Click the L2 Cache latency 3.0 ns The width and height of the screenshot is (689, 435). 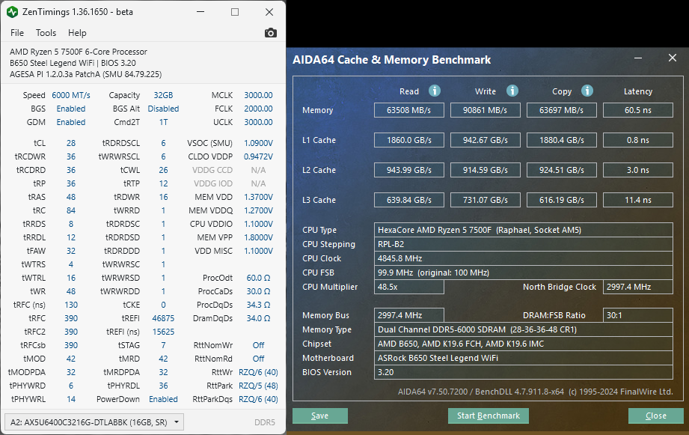(x=638, y=170)
